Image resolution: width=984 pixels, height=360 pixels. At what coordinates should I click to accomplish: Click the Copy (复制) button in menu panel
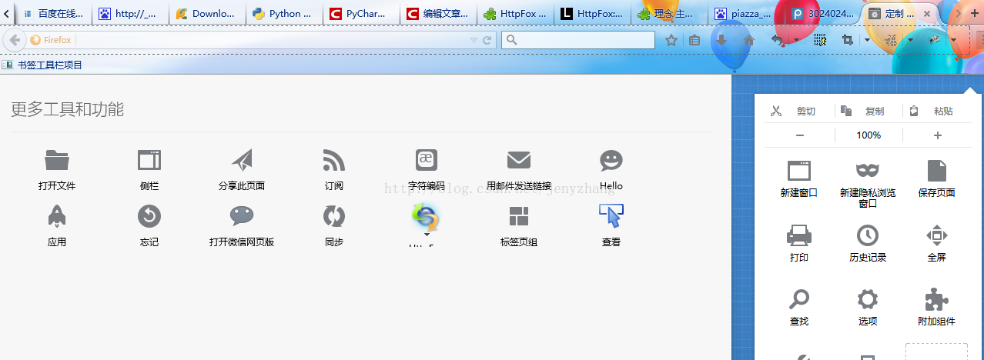coord(868,111)
